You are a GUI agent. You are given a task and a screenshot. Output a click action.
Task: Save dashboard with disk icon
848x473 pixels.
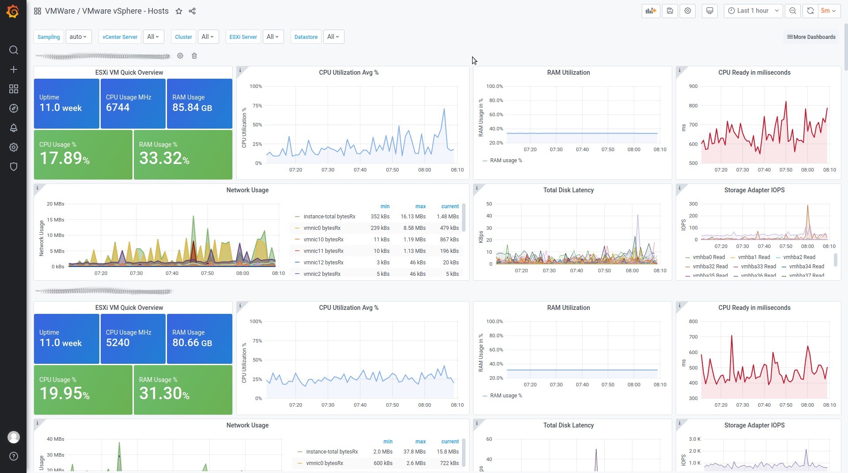click(670, 11)
